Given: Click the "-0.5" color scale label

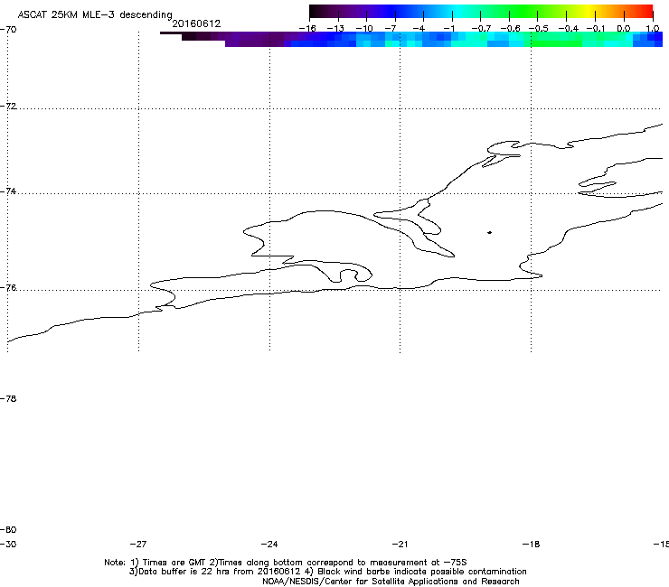Looking at the screenshot, I should tap(539, 29).
